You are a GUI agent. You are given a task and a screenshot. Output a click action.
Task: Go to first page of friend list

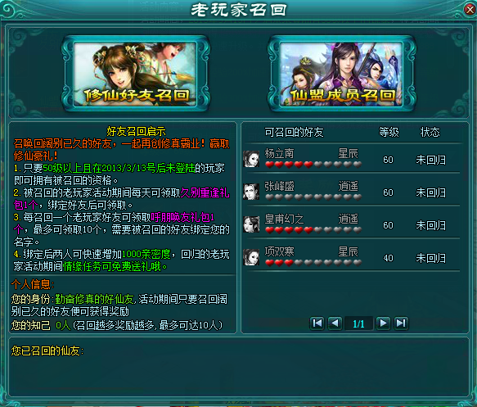[x=317, y=323]
